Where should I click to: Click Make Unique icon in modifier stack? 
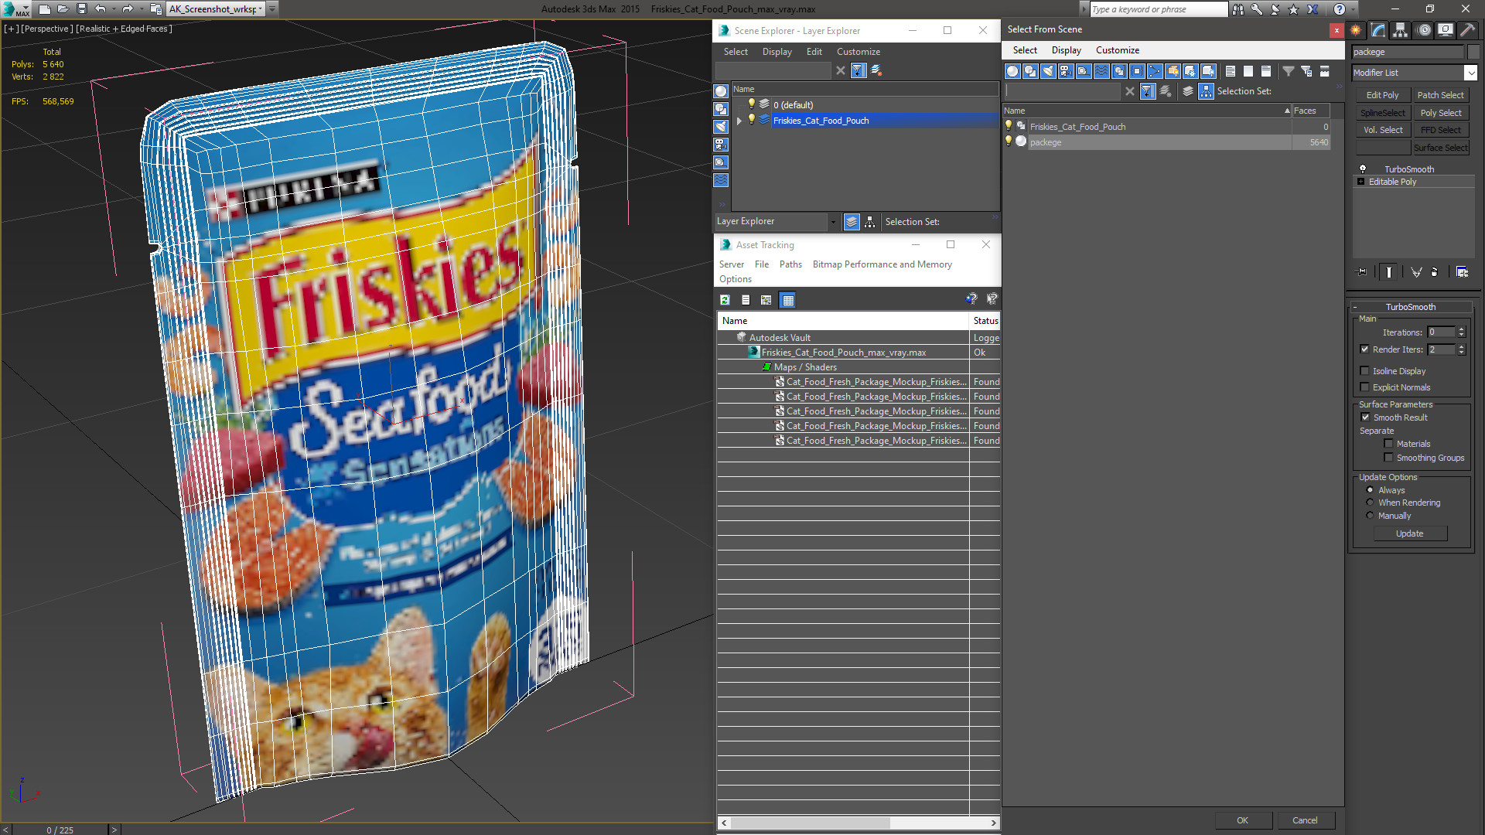click(x=1416, y=272)
